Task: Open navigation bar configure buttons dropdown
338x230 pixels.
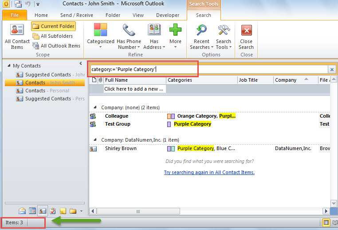Action: (81, 211)
